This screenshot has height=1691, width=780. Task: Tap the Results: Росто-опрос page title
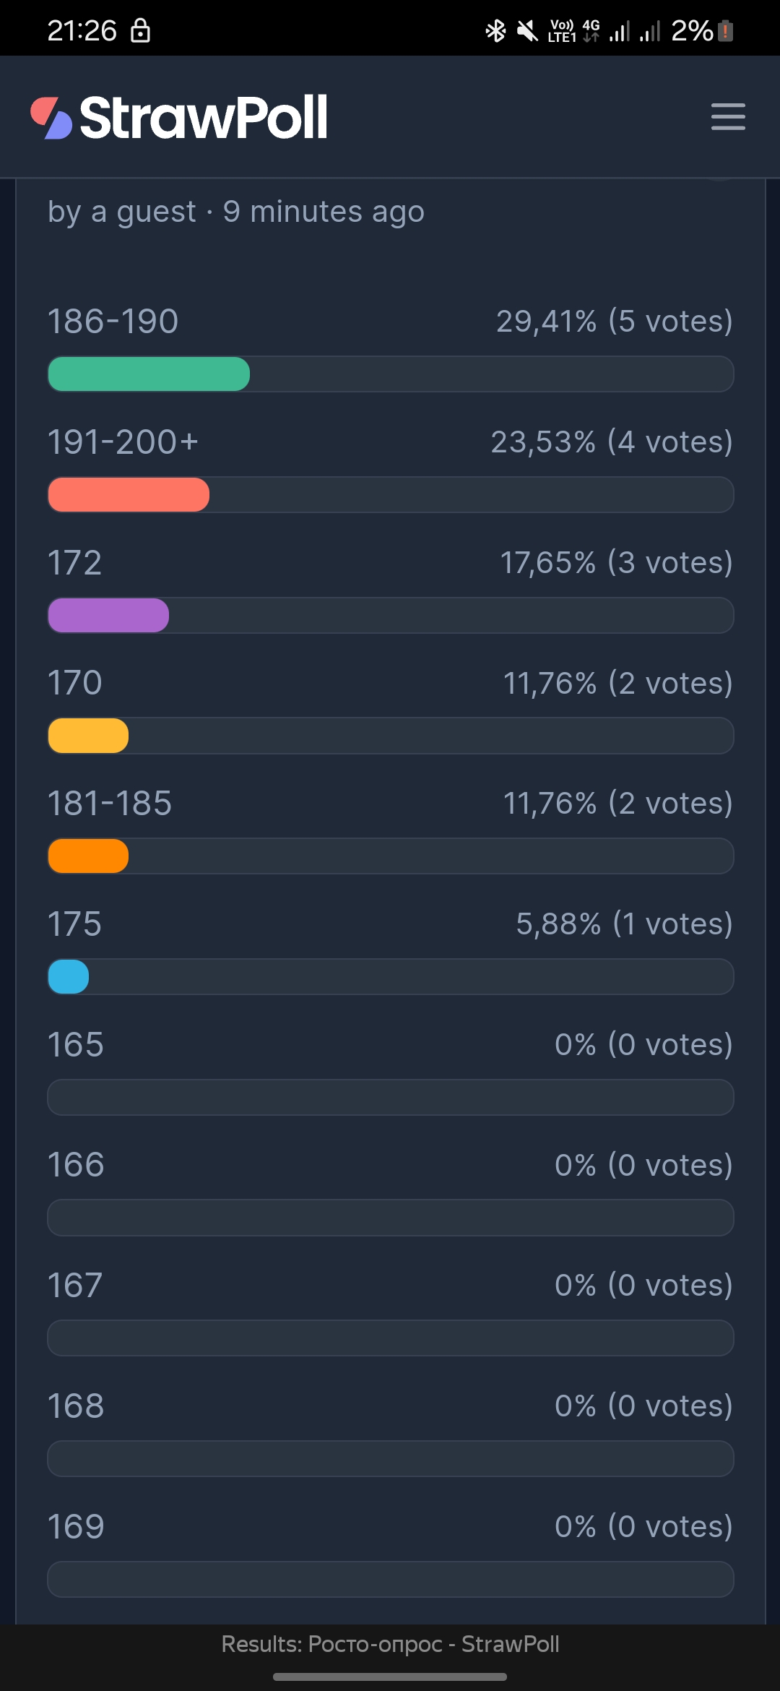[390, 1644]
